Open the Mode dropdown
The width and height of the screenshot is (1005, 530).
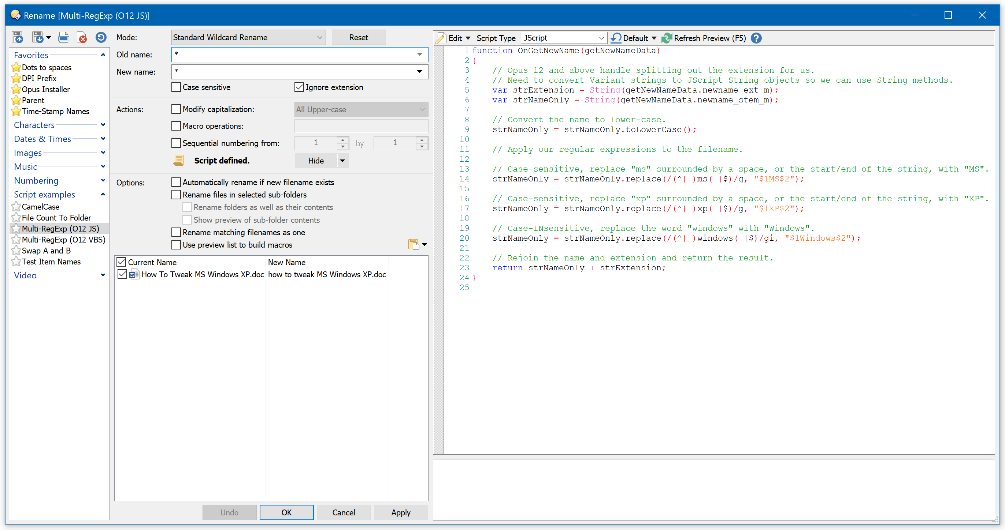[320, 37]
